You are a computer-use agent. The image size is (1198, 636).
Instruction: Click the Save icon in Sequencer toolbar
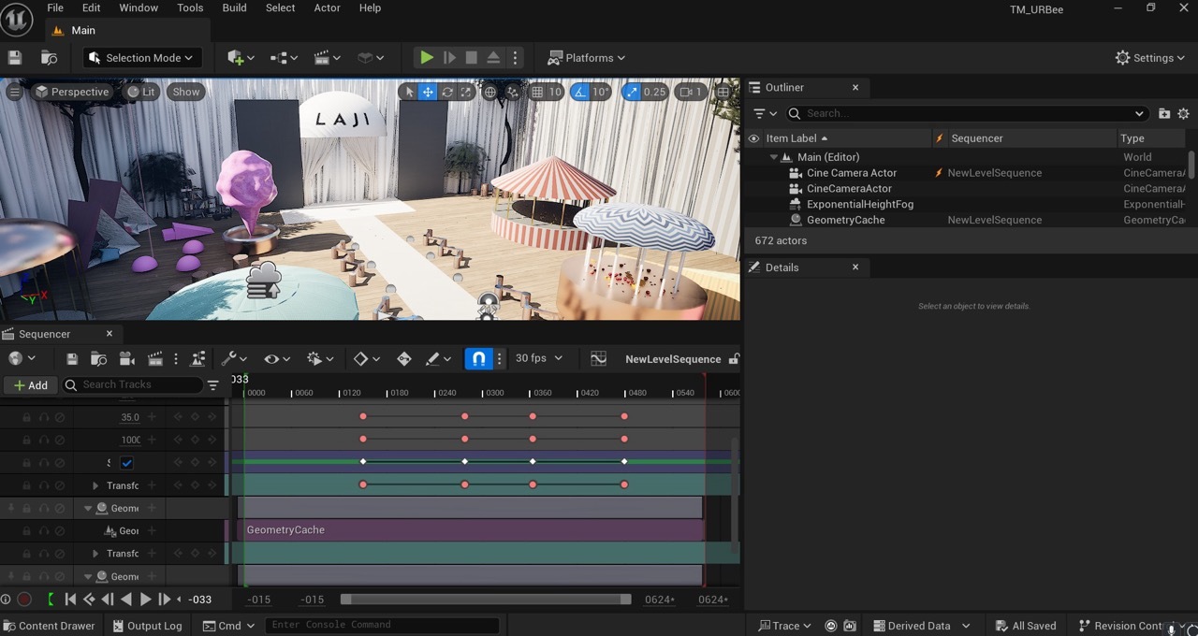72,359
